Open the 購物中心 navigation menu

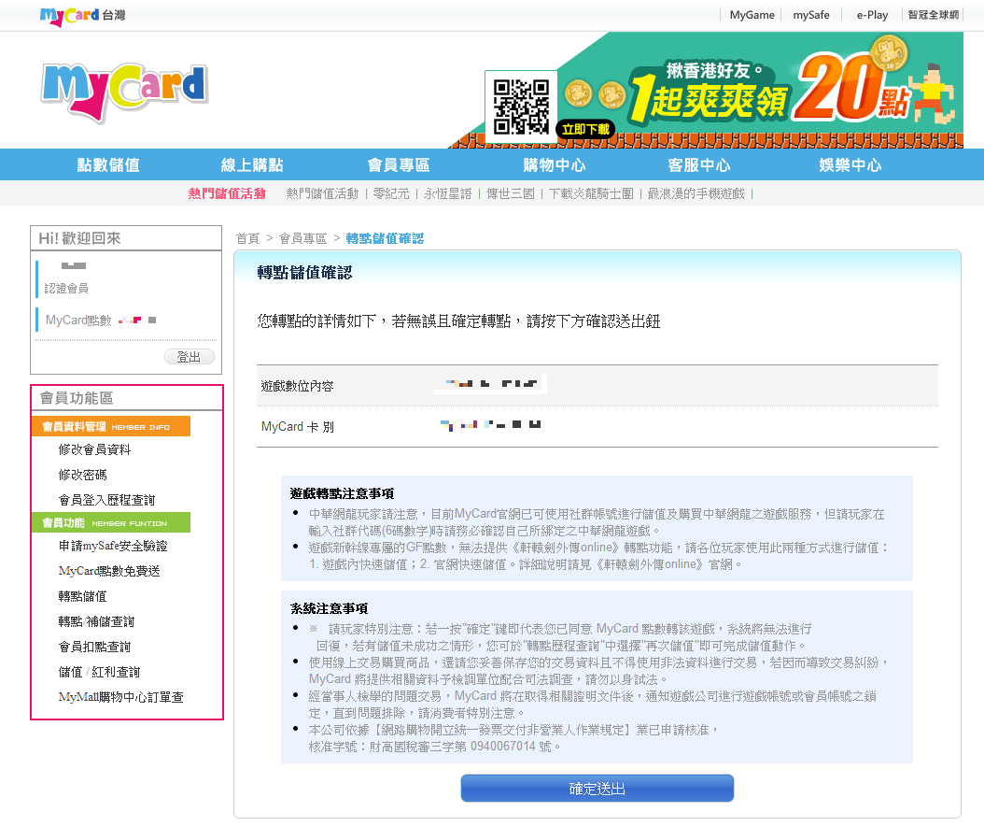coord(555,165)
